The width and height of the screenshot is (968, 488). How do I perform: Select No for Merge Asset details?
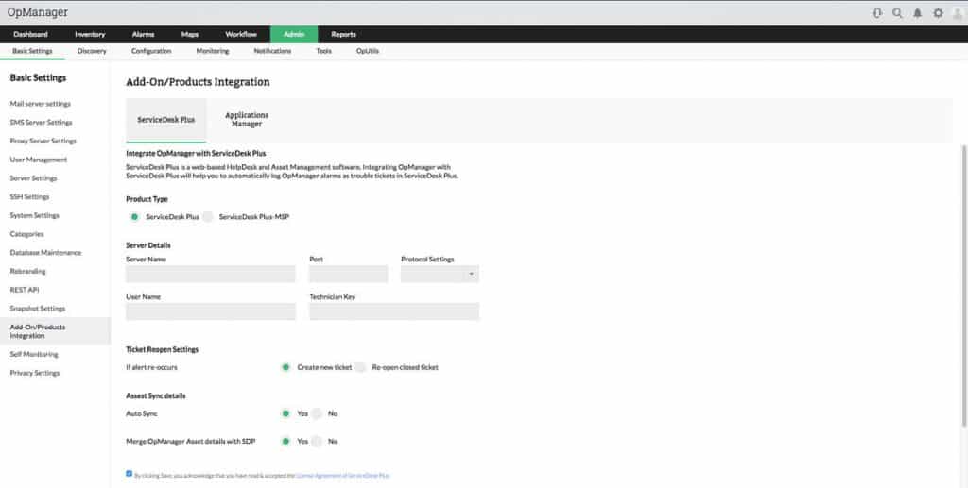point(318,441)
